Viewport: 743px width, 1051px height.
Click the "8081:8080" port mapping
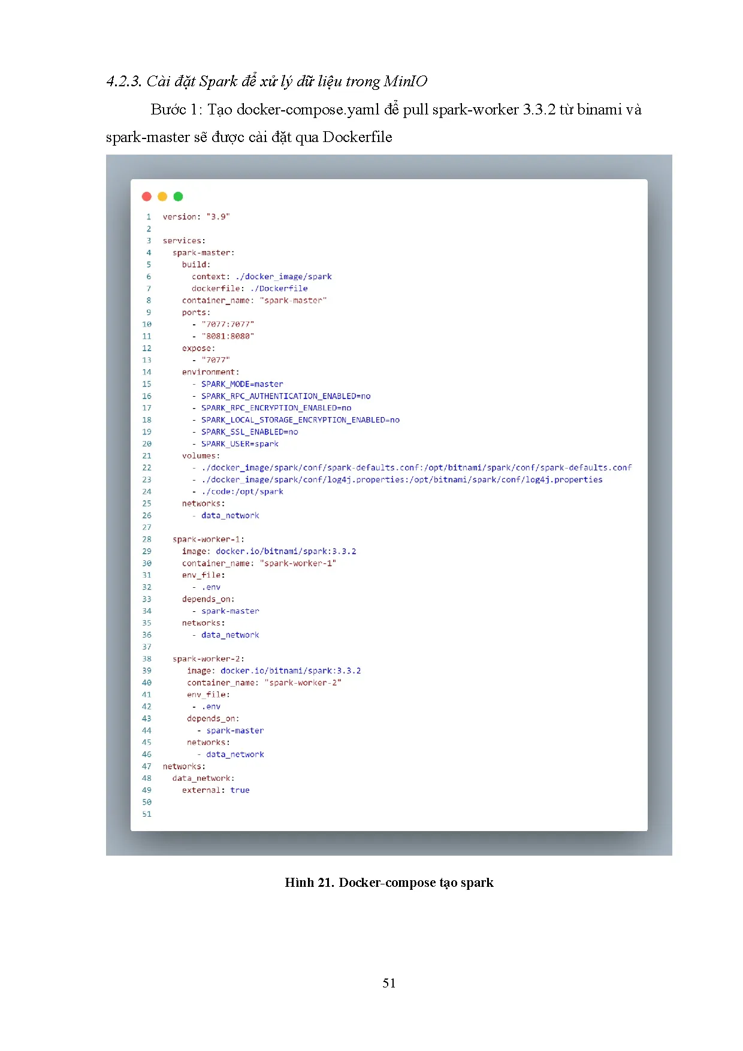click(228, 336)
